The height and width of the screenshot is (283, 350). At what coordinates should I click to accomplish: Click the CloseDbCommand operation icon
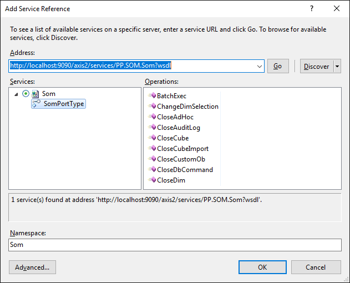point(153,170)
